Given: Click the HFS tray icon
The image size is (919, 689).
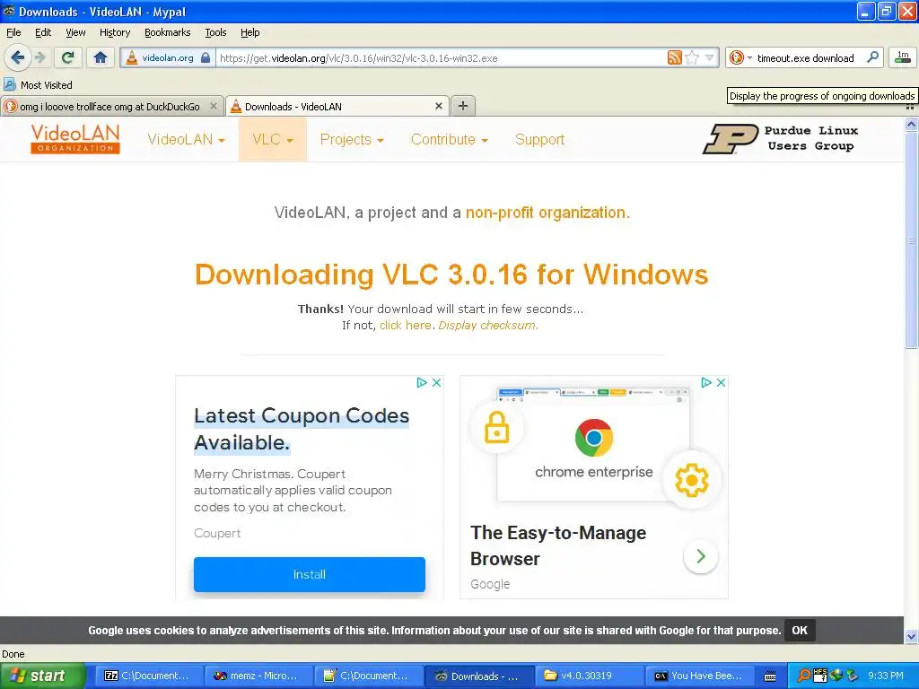Looking at the screenshot, I should 820,676.
